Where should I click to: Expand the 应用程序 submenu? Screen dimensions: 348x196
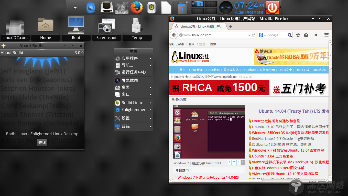[133, 58]
